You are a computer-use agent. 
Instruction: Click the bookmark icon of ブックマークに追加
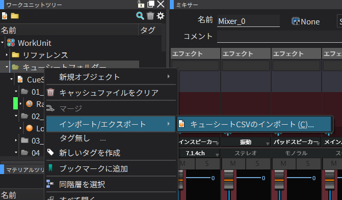pos(50,168)
